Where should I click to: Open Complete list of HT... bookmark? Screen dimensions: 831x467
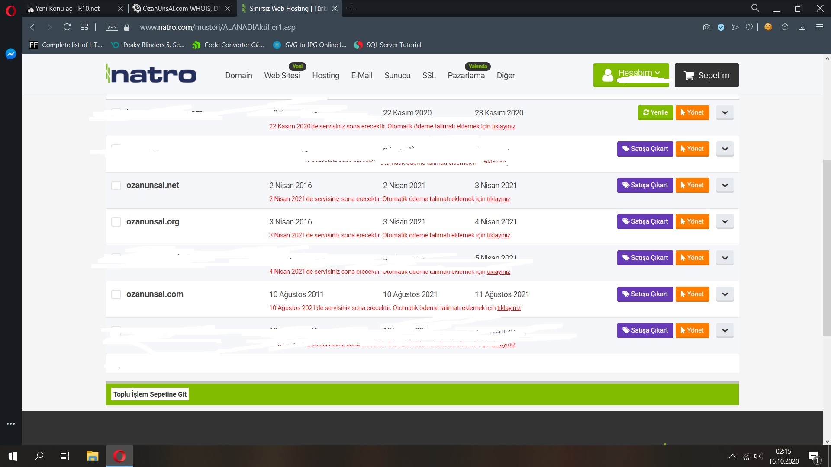[x=66, y=45]
